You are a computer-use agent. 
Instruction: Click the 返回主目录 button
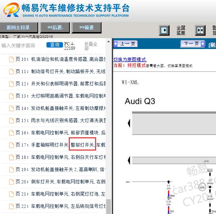click(19, 27)
